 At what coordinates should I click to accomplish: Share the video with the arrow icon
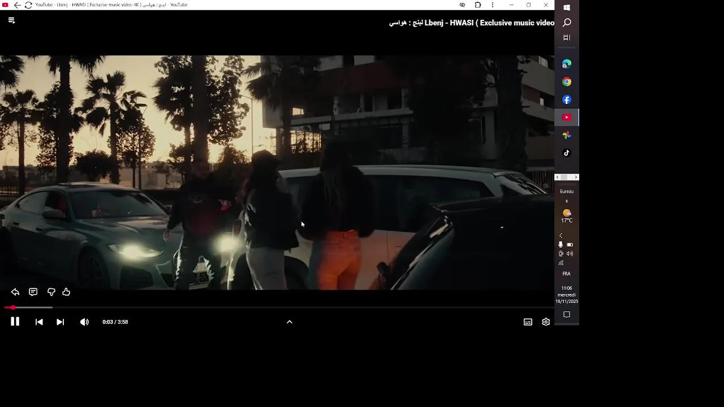pyautogui.click(x=15, y=292)
